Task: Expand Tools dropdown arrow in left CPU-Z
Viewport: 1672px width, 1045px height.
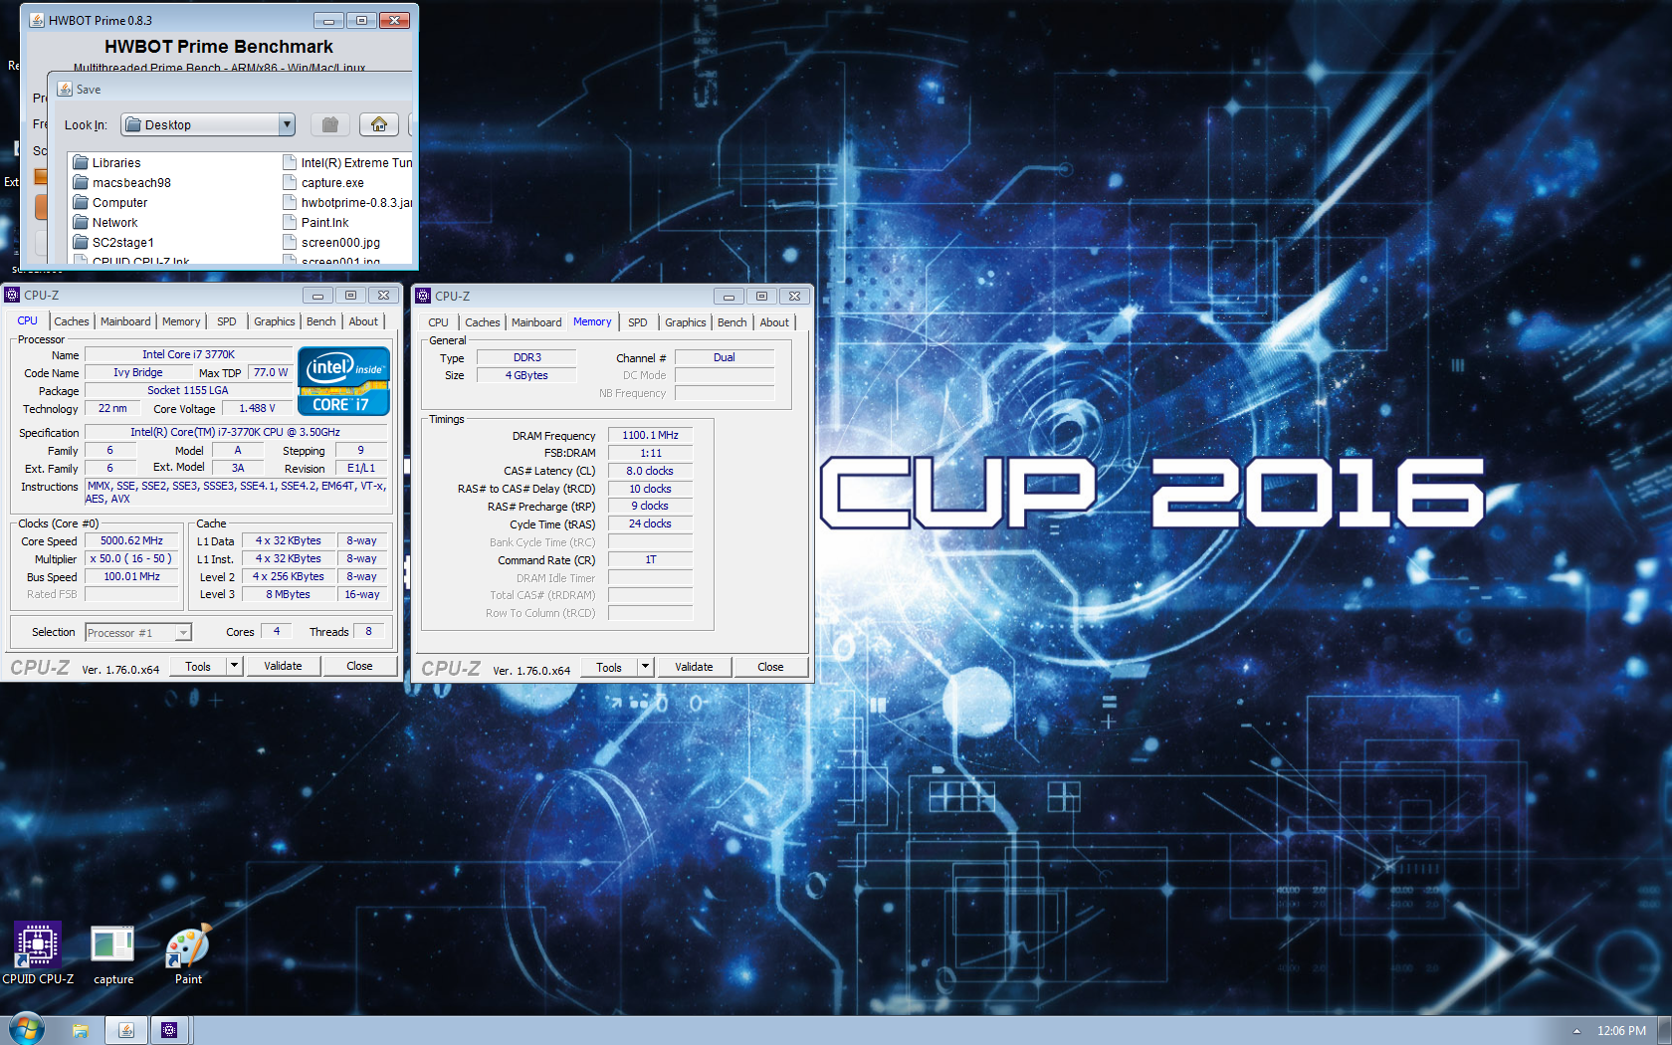Action: [235, 666]
